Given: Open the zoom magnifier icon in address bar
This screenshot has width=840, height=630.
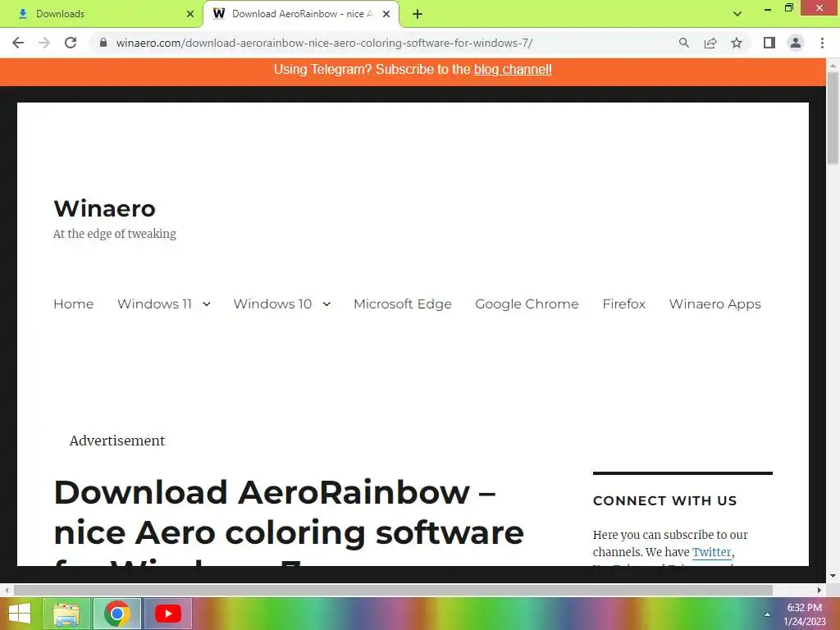Looking at the screenshot, I should click(683, 43).
